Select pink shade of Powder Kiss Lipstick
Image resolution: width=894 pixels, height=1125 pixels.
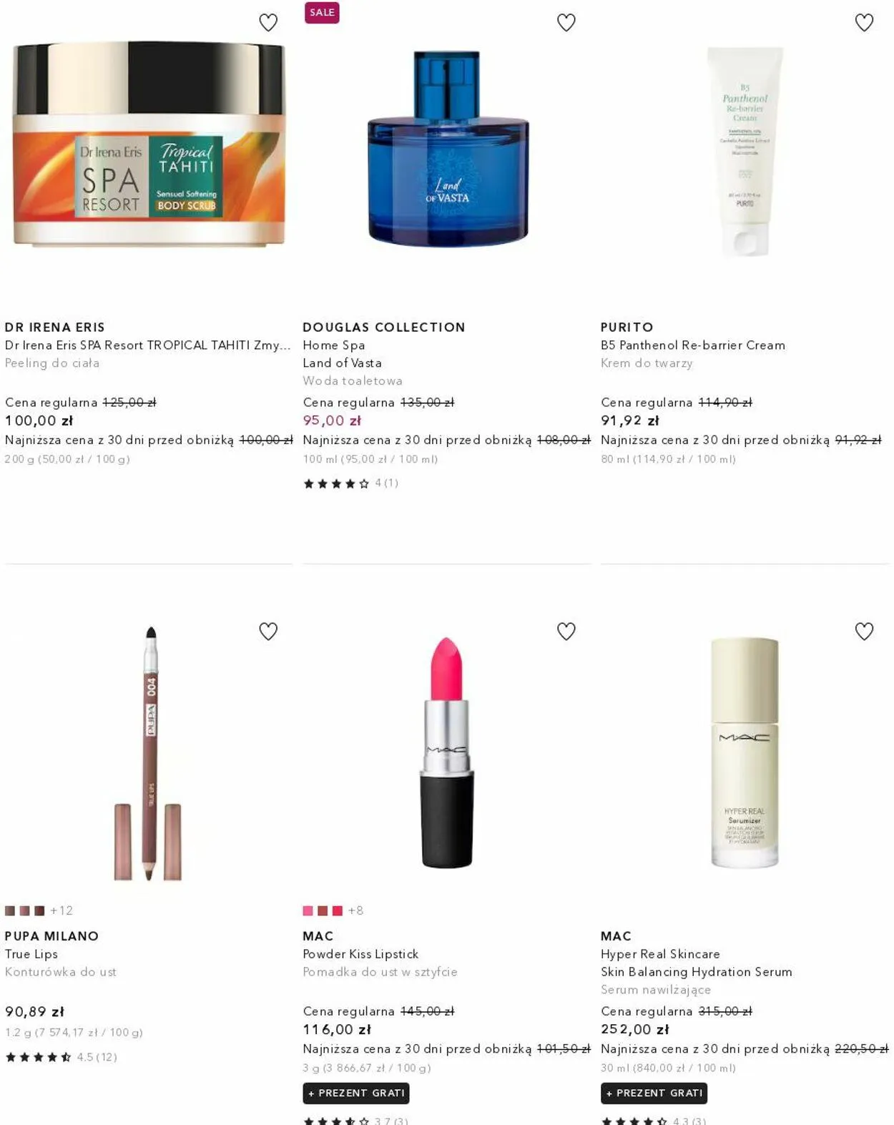pos(308,910)
